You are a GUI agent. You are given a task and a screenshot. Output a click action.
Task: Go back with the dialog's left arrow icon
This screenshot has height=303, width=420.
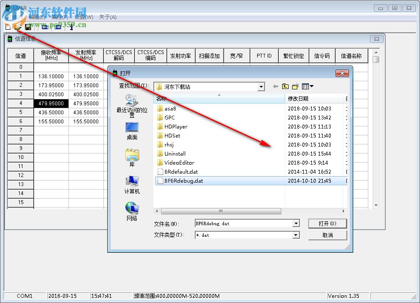275,86
